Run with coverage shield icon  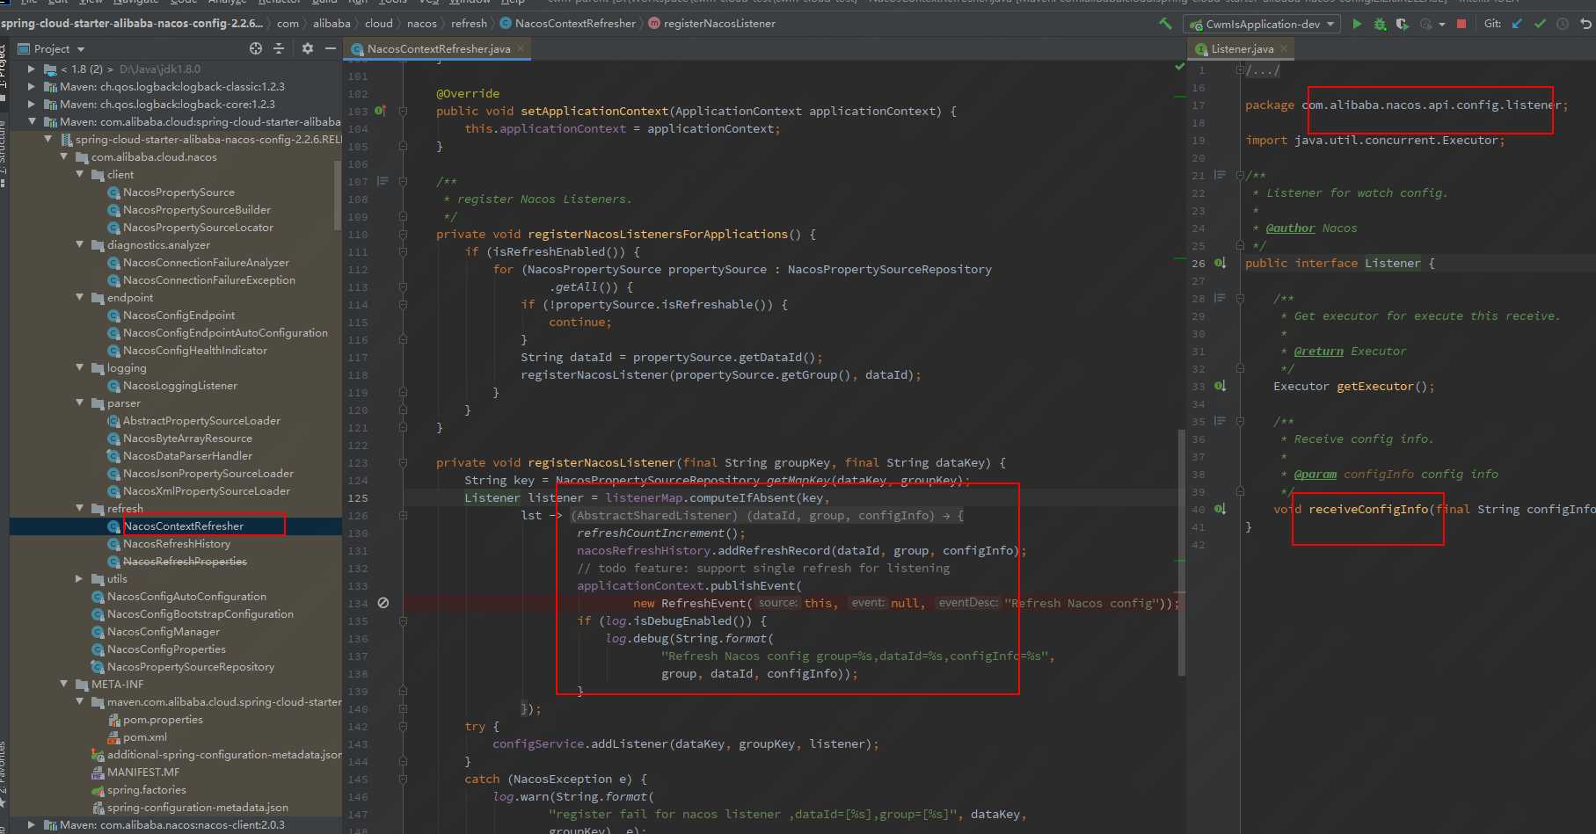click(1403, 24)
